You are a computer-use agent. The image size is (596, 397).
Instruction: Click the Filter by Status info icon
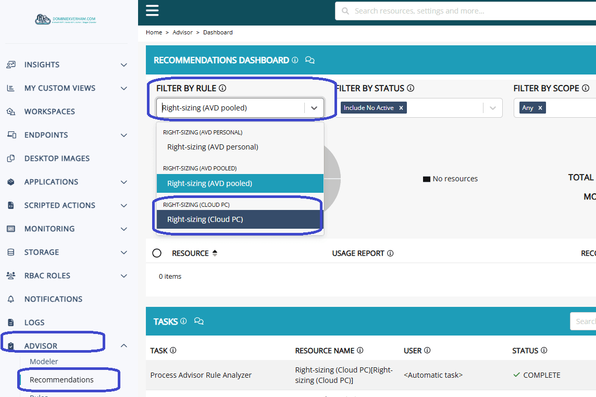click(411, 89)
